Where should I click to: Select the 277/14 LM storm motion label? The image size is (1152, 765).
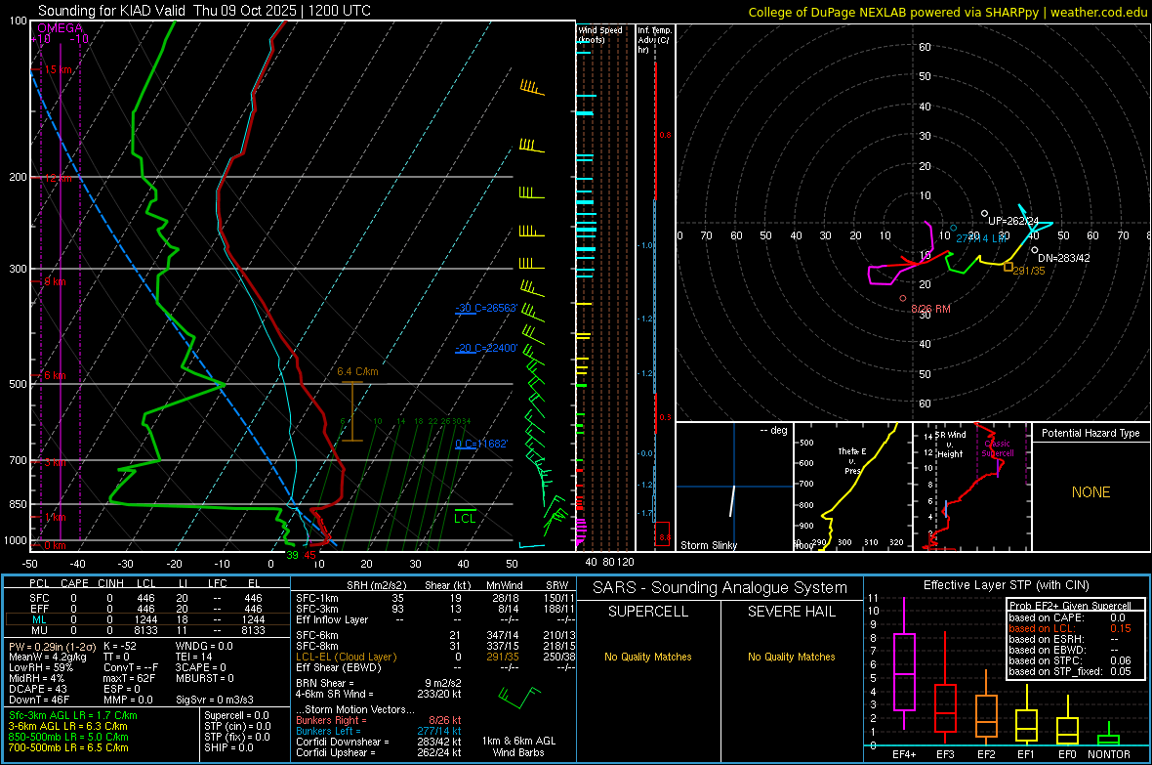tap(981, 238)
